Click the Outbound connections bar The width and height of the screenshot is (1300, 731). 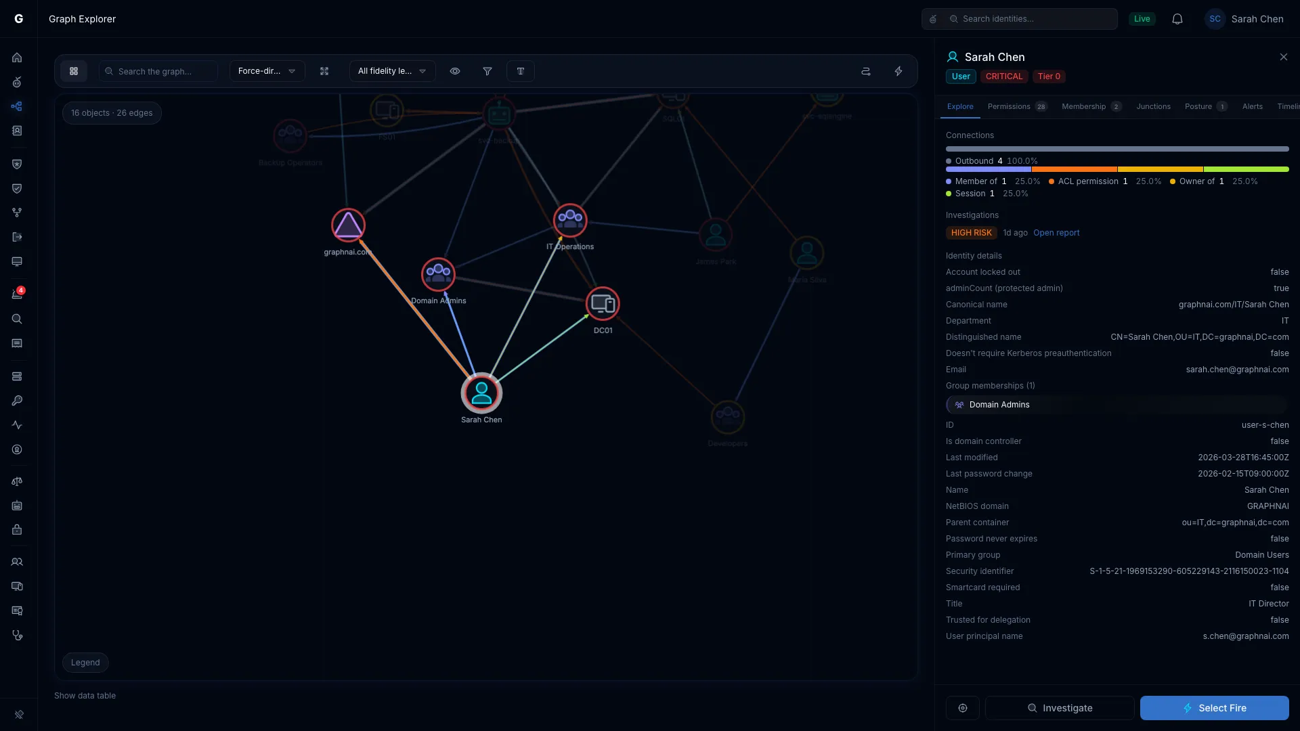[1117, 149]
